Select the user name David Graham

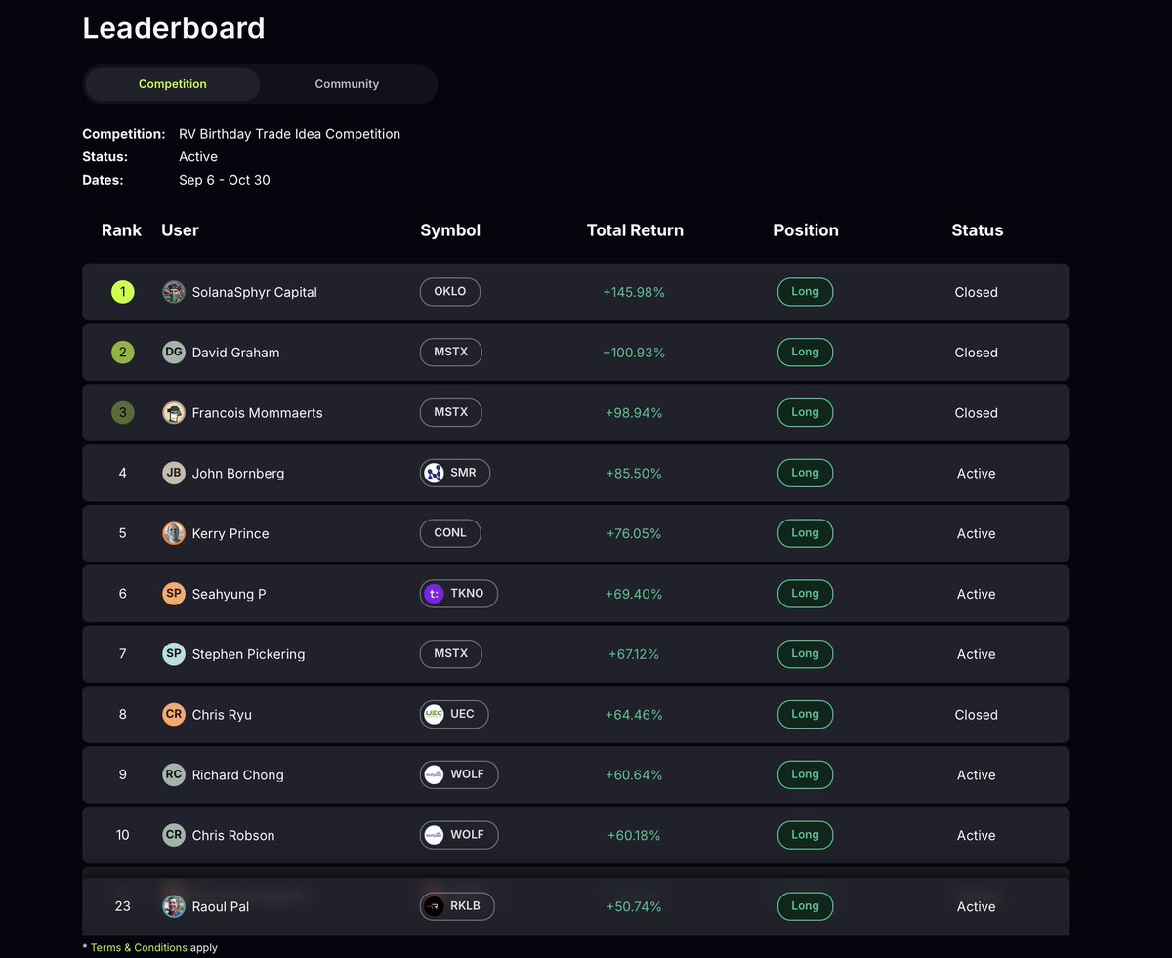[235, 353]
